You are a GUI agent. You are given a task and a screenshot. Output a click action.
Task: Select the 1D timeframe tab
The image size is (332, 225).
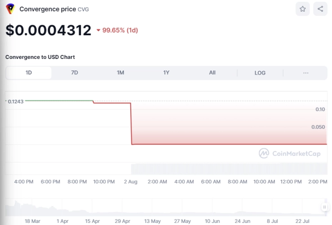coord(29,73)
